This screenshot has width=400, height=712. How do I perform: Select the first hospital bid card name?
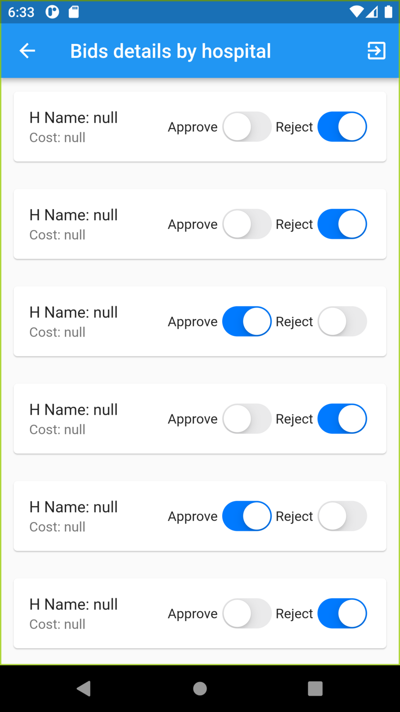pyautogui.click(x=74, y=118)
